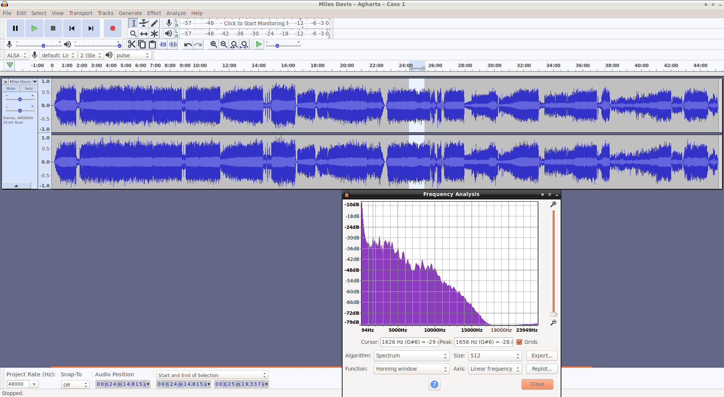Open the Analyze menu
The image size is (724, 397).
point(176,13)
